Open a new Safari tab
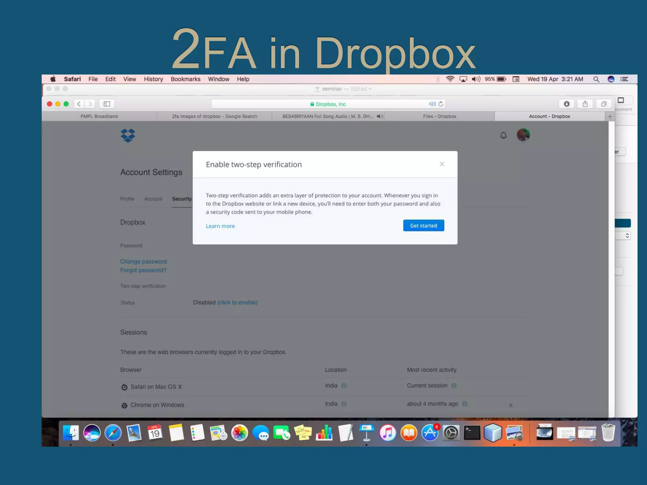Viewport: 647px width, 485px height. (x=610, y=117)
